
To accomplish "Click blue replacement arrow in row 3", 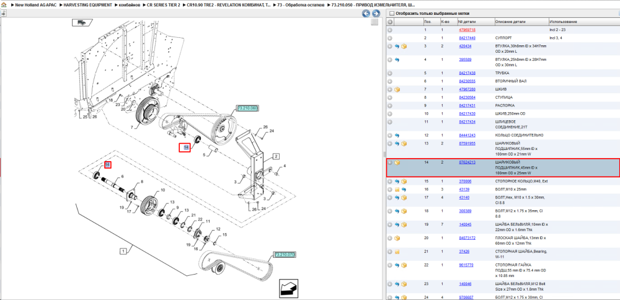I will [x=397, y=46].
